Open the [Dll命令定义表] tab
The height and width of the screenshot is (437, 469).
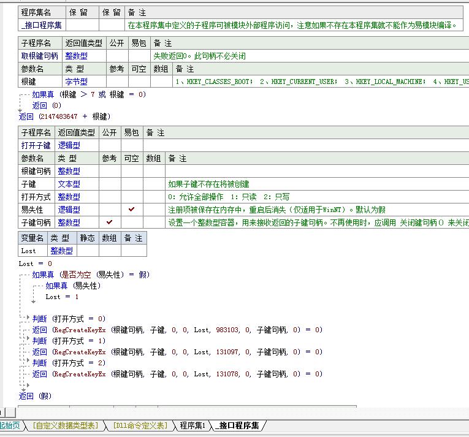click(140, 425)
